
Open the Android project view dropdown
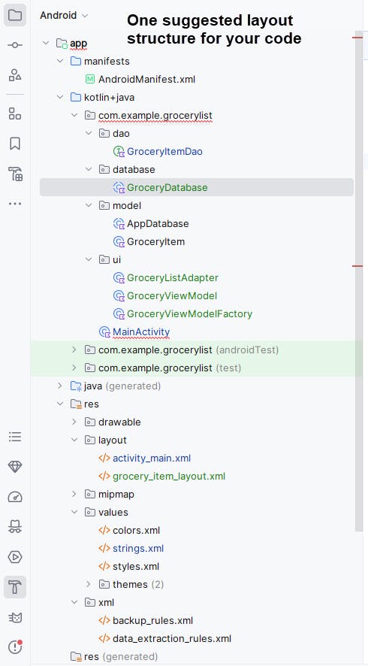pyautogui.click(x=64, y=15)
